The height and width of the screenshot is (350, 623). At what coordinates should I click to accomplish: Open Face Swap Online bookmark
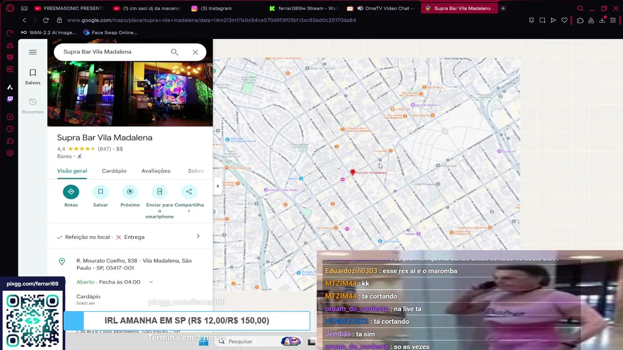coord(110,33)
